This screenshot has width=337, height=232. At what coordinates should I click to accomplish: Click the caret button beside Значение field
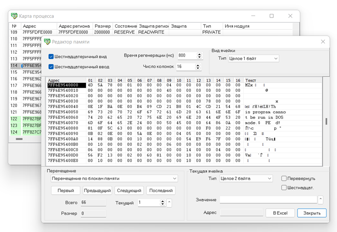tap(320, 200)
